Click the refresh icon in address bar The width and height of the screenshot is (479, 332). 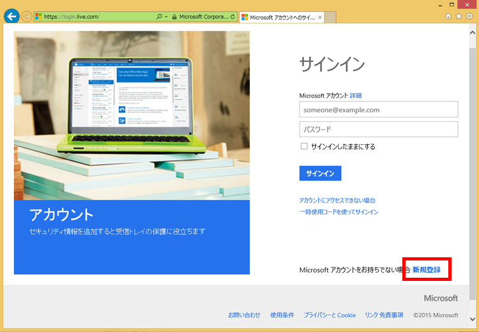pos(232,16)
